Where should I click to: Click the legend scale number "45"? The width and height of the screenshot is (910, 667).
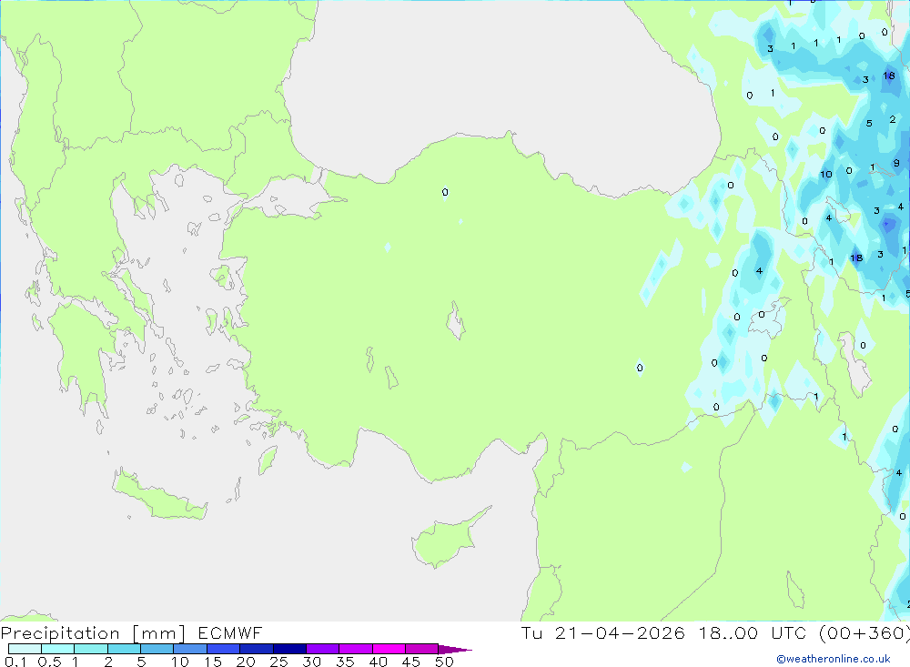(411, 662)
